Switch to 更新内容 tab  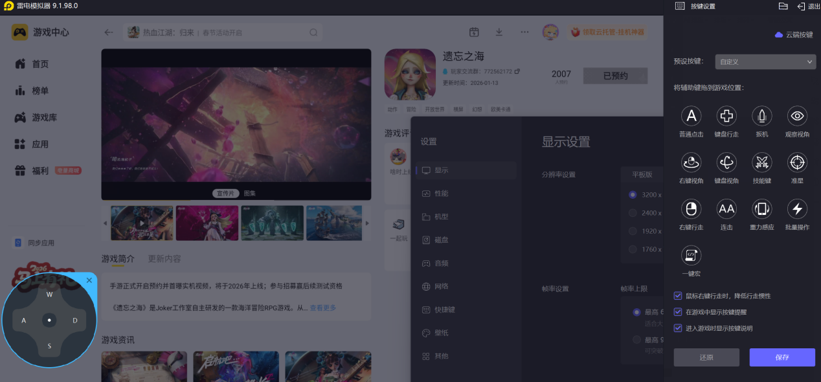click(x=164, y=258)
